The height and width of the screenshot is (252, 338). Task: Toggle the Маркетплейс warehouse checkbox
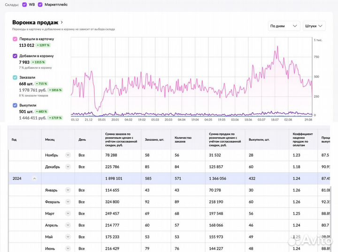click(40, 5)
